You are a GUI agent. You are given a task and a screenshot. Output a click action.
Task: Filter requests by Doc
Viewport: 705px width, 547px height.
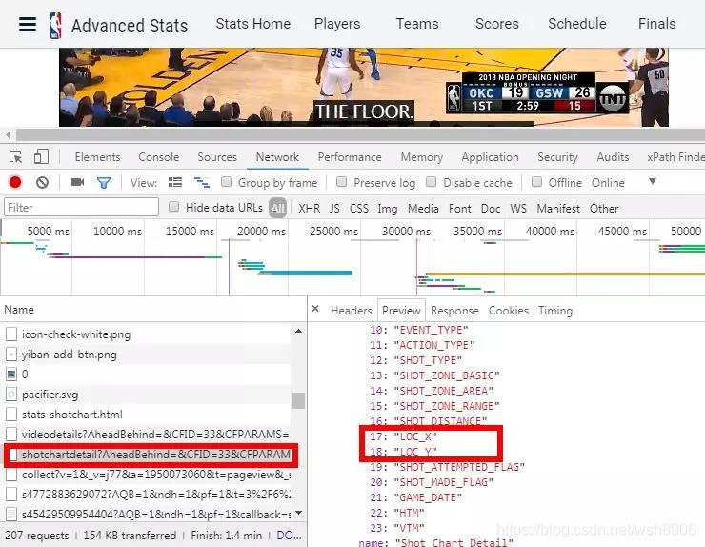pos(491,209)
